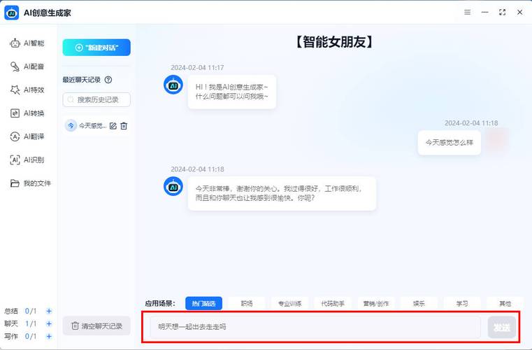The image size is (532, 350).
Task: Select the 营销/创作 scenario tab
Action: pos(376,303)
